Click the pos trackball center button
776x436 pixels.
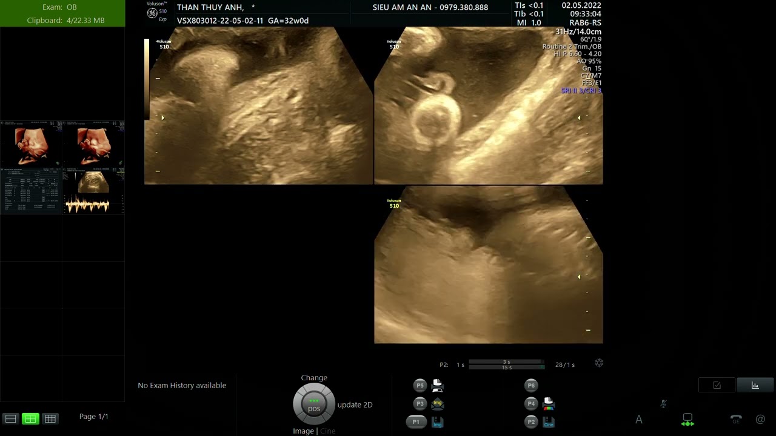coord(314,405)
